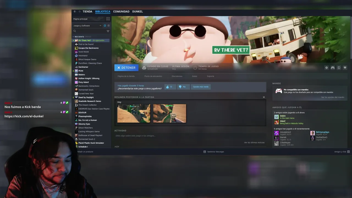The width and height of the screenshot is (352, 198).
Task: Click Añadir un producto
Action: pyautogui.click(x=85, y=152)
